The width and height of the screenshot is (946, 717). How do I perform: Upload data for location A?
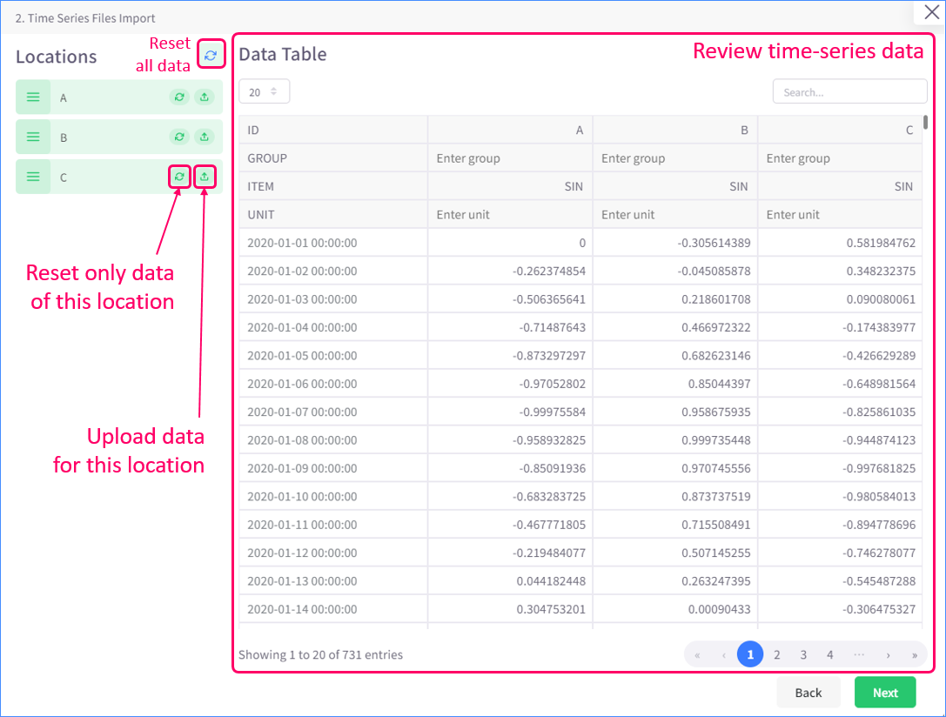point(205,97)
